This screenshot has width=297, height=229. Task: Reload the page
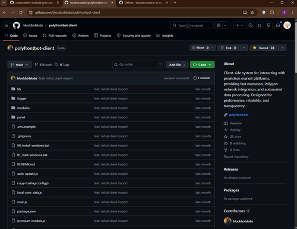[x=21, y=12]
